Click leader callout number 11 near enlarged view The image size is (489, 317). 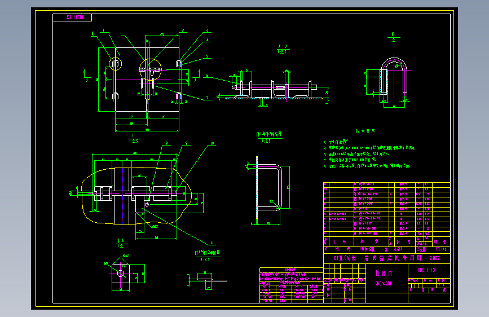212,243
